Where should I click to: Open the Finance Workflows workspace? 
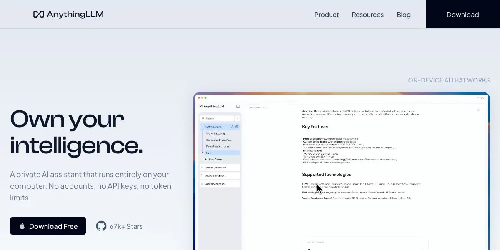[220, 167]
